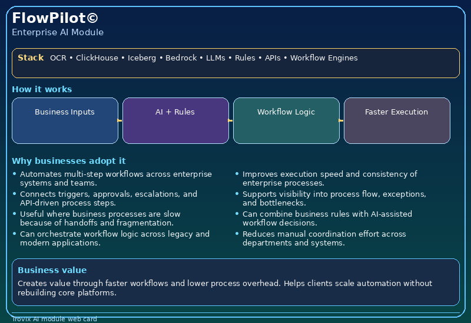Click connector between AI + Rules and Workflow Logic
The image size is (471, 323).
[x=231, y=120]
